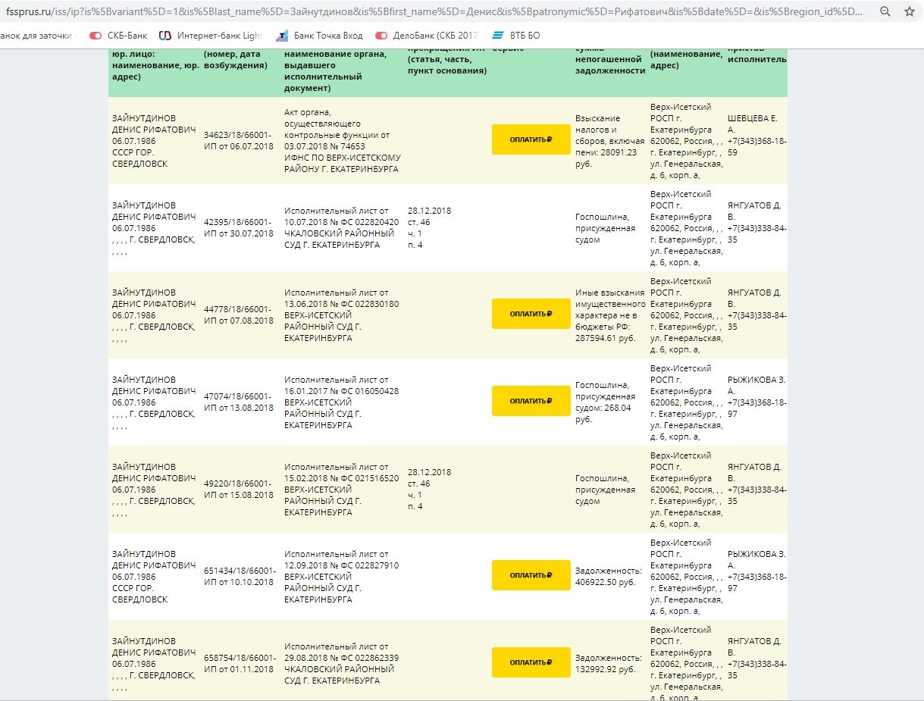
Task: Click the Задолженность: 406922.50 руб. cell
Action: coord(609,576)
